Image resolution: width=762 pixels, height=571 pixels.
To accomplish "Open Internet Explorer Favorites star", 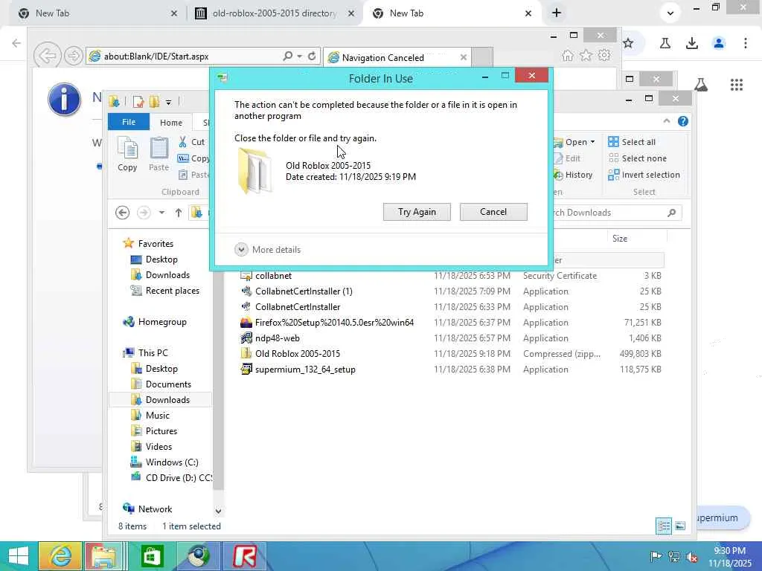I will pos(586,55).
